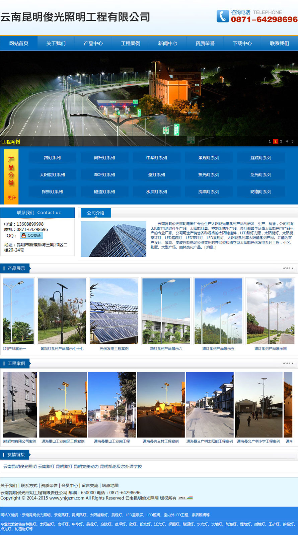Navigate to 资质荣誉 in the menu bar
The image size is (298, 535).
coord(205,44)
